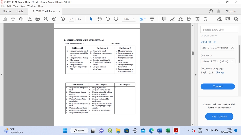This screenshot has height=135, width=241.
Task: View notifications bell icon
Action: tap(219, 11)
